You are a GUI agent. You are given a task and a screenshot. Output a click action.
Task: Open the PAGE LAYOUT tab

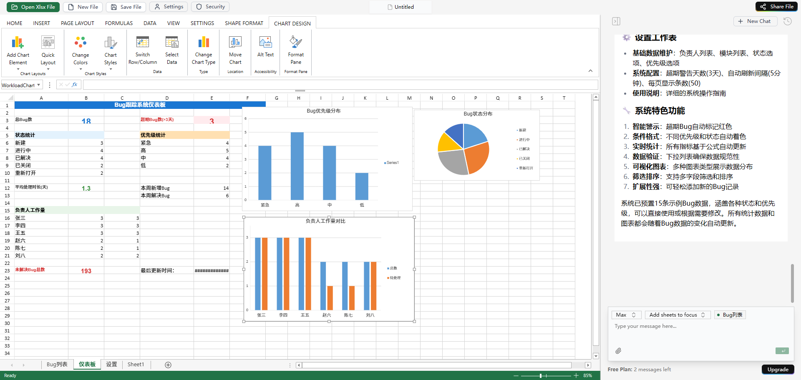[78, 23]
